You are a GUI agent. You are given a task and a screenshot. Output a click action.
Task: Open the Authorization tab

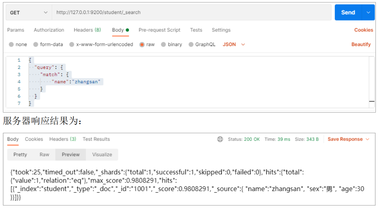[x=49, y=30]
